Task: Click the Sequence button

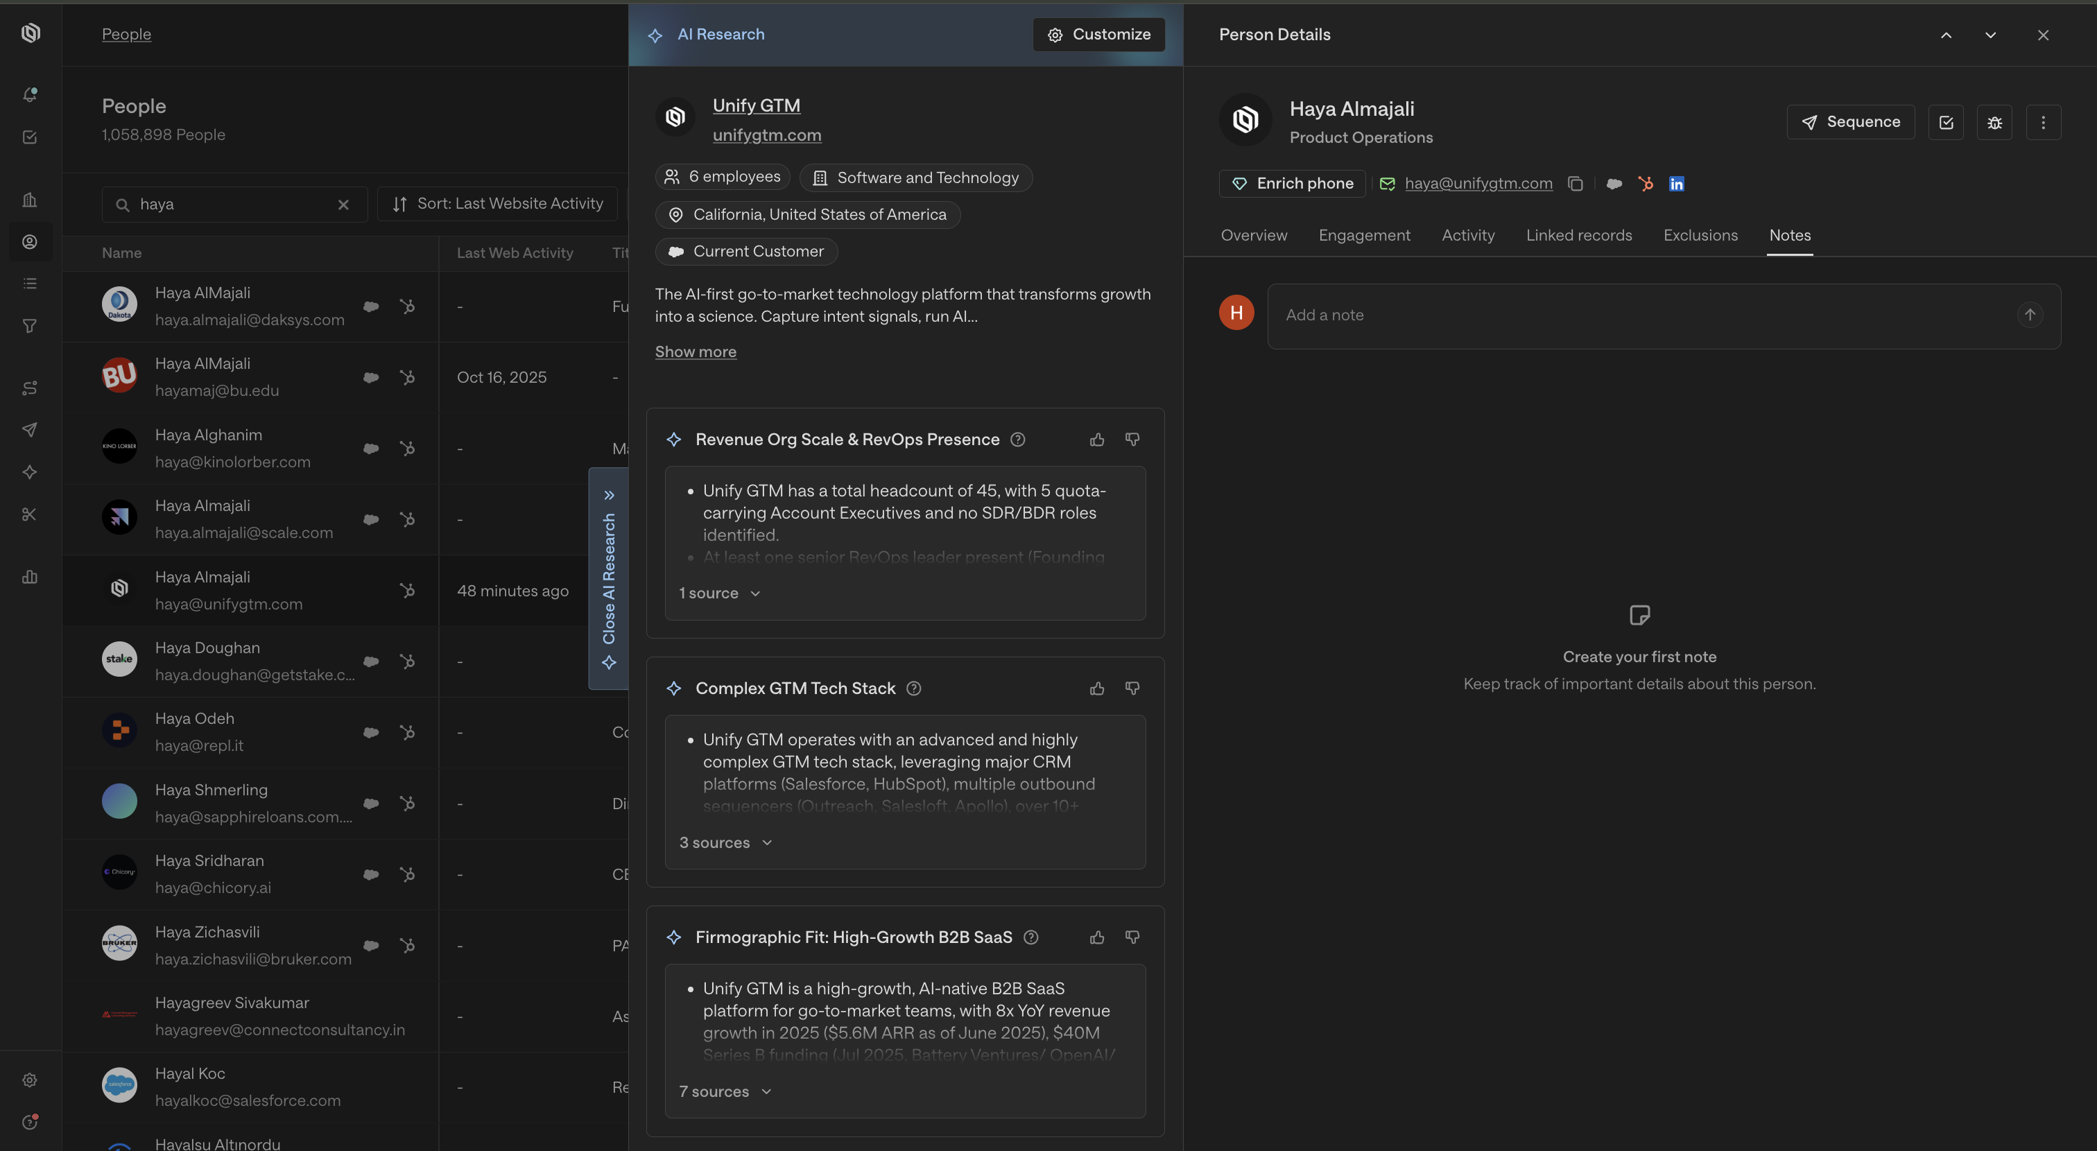Action: pyautogui.click(x=1850, y=122)
